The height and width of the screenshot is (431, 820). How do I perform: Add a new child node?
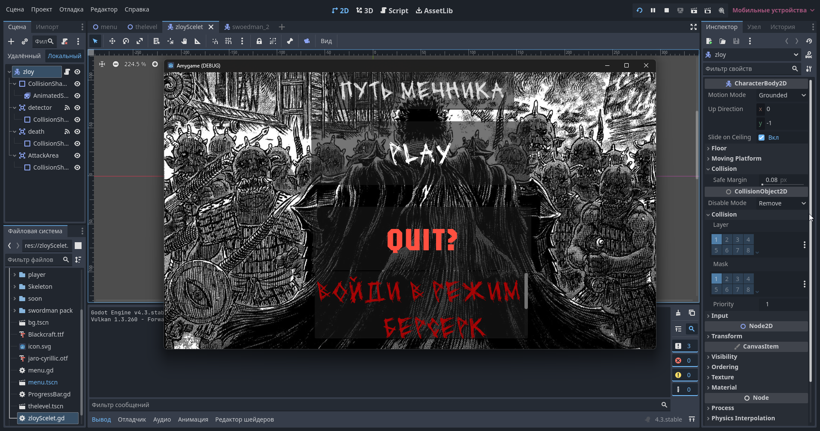pyautogui.click(x=11, y=41)
